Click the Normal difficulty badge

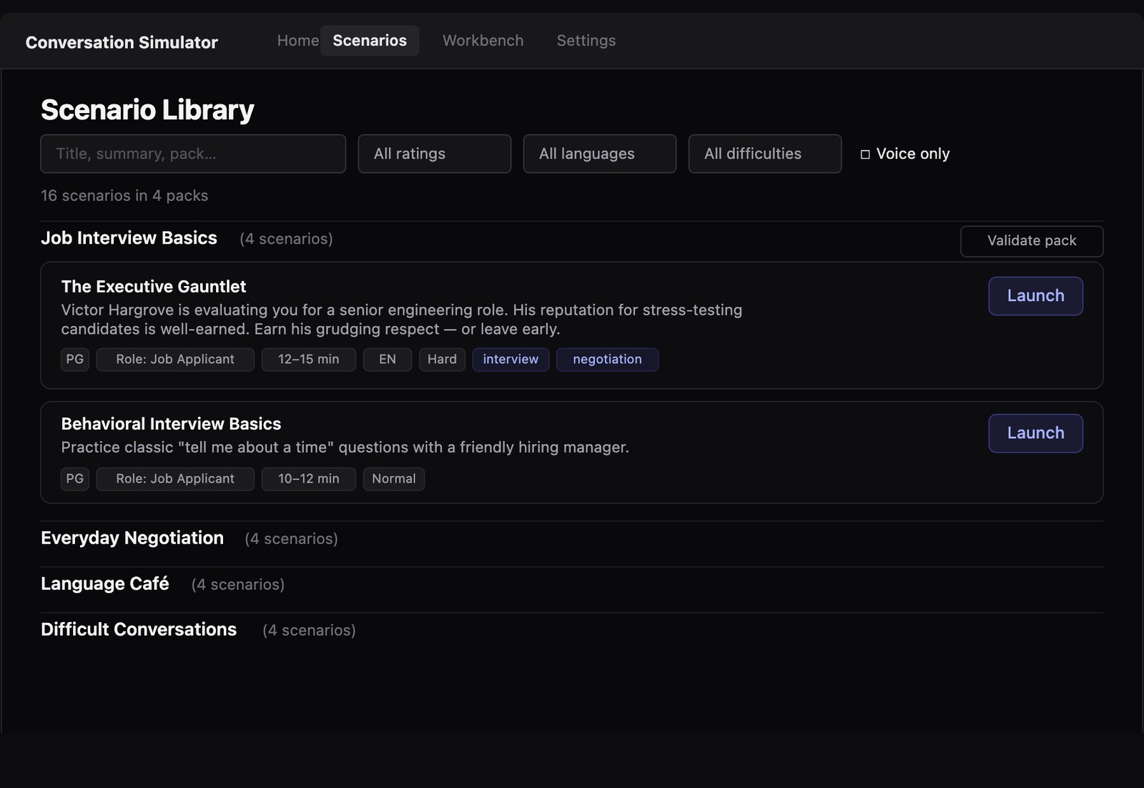[394, 479]
